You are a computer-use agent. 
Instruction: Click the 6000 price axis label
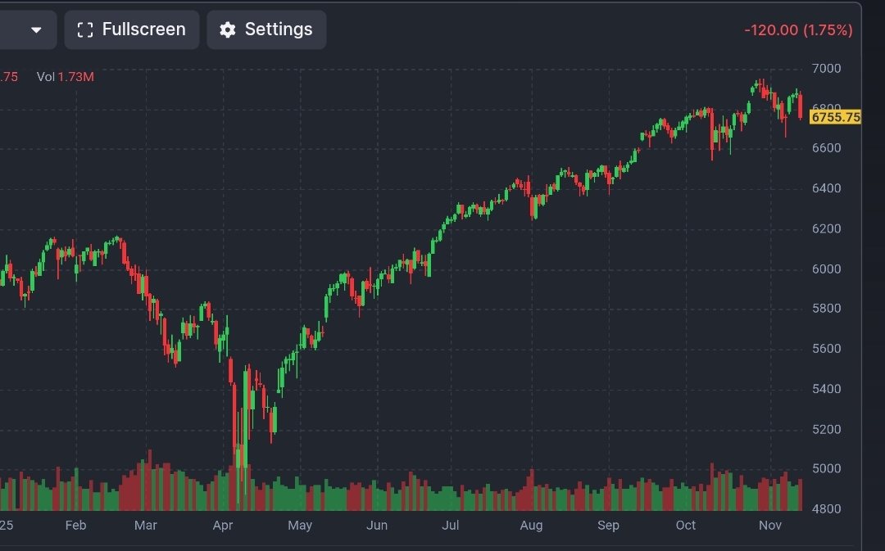826,269
